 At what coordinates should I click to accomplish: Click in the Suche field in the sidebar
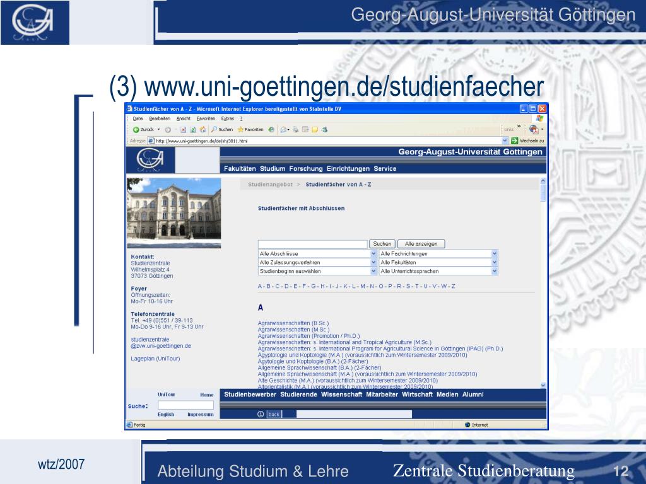[186, 405]
